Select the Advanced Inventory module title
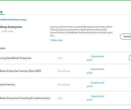131x110 pixels. tap(8, 84)
